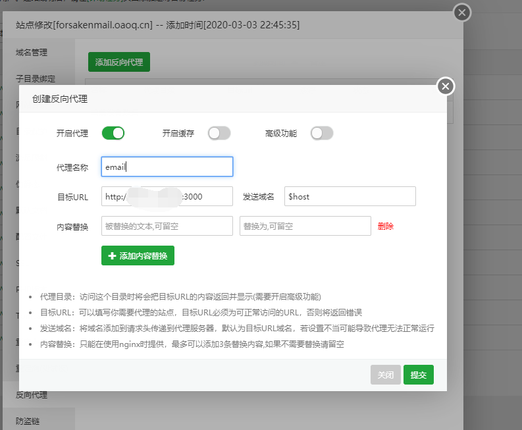The image size is (522, 430).
Task: Close the 站点修改 window via X icon
Action: click(462, 13)
